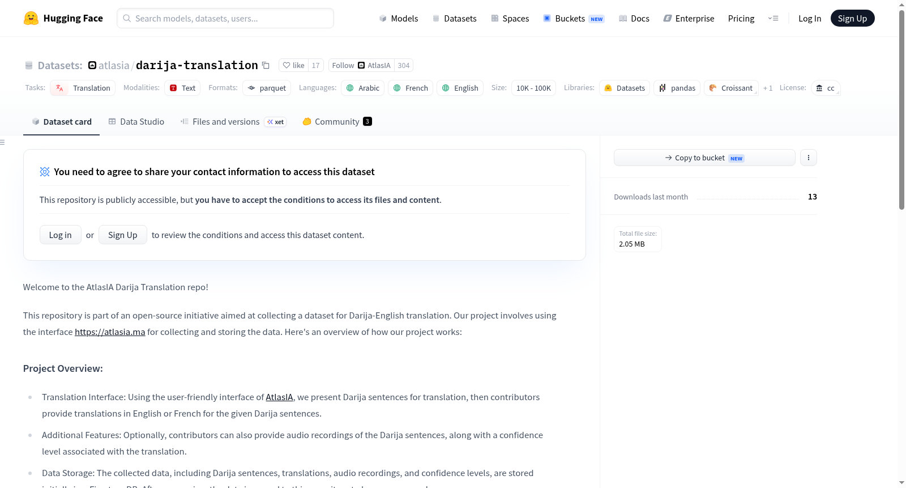Screen dimensions: 906x488
Task: Open Community tab
Action: click(337, 121)
